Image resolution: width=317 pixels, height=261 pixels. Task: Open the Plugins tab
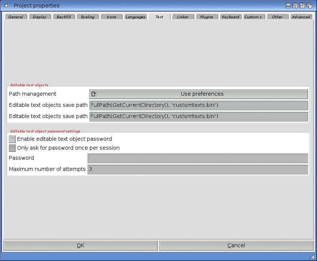click(x=207, y=17)
